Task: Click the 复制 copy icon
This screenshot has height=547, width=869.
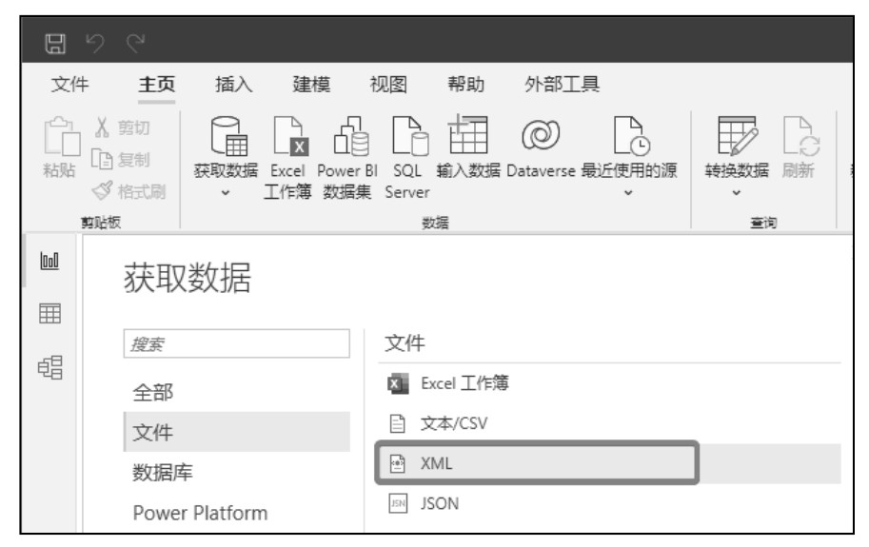Action: pyautogui.click(x=102, y=160)
